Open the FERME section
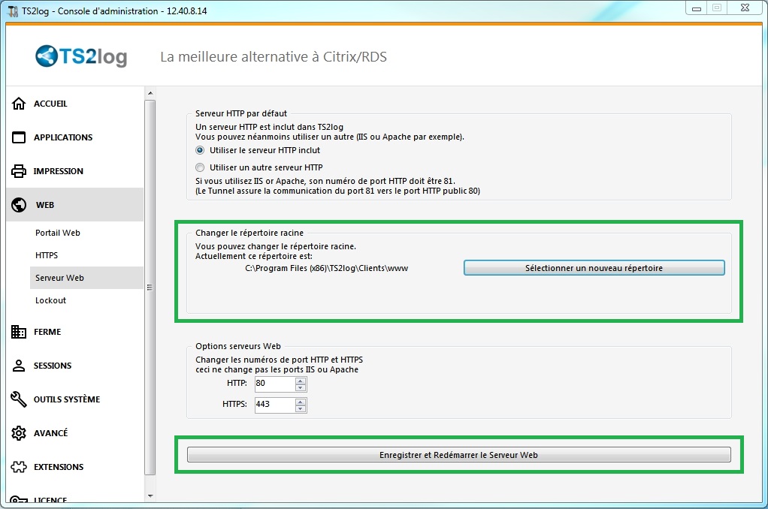The width and height of the screenshot is (768, 509). click(x=47, y=332)
